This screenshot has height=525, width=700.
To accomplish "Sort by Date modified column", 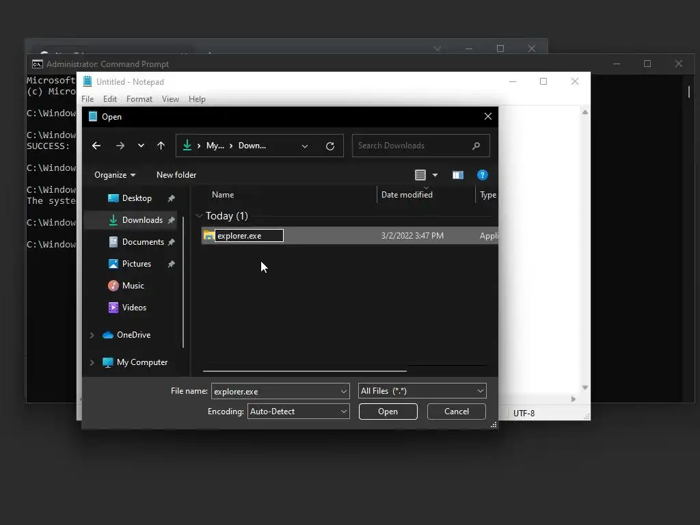I will pos(407,195).
